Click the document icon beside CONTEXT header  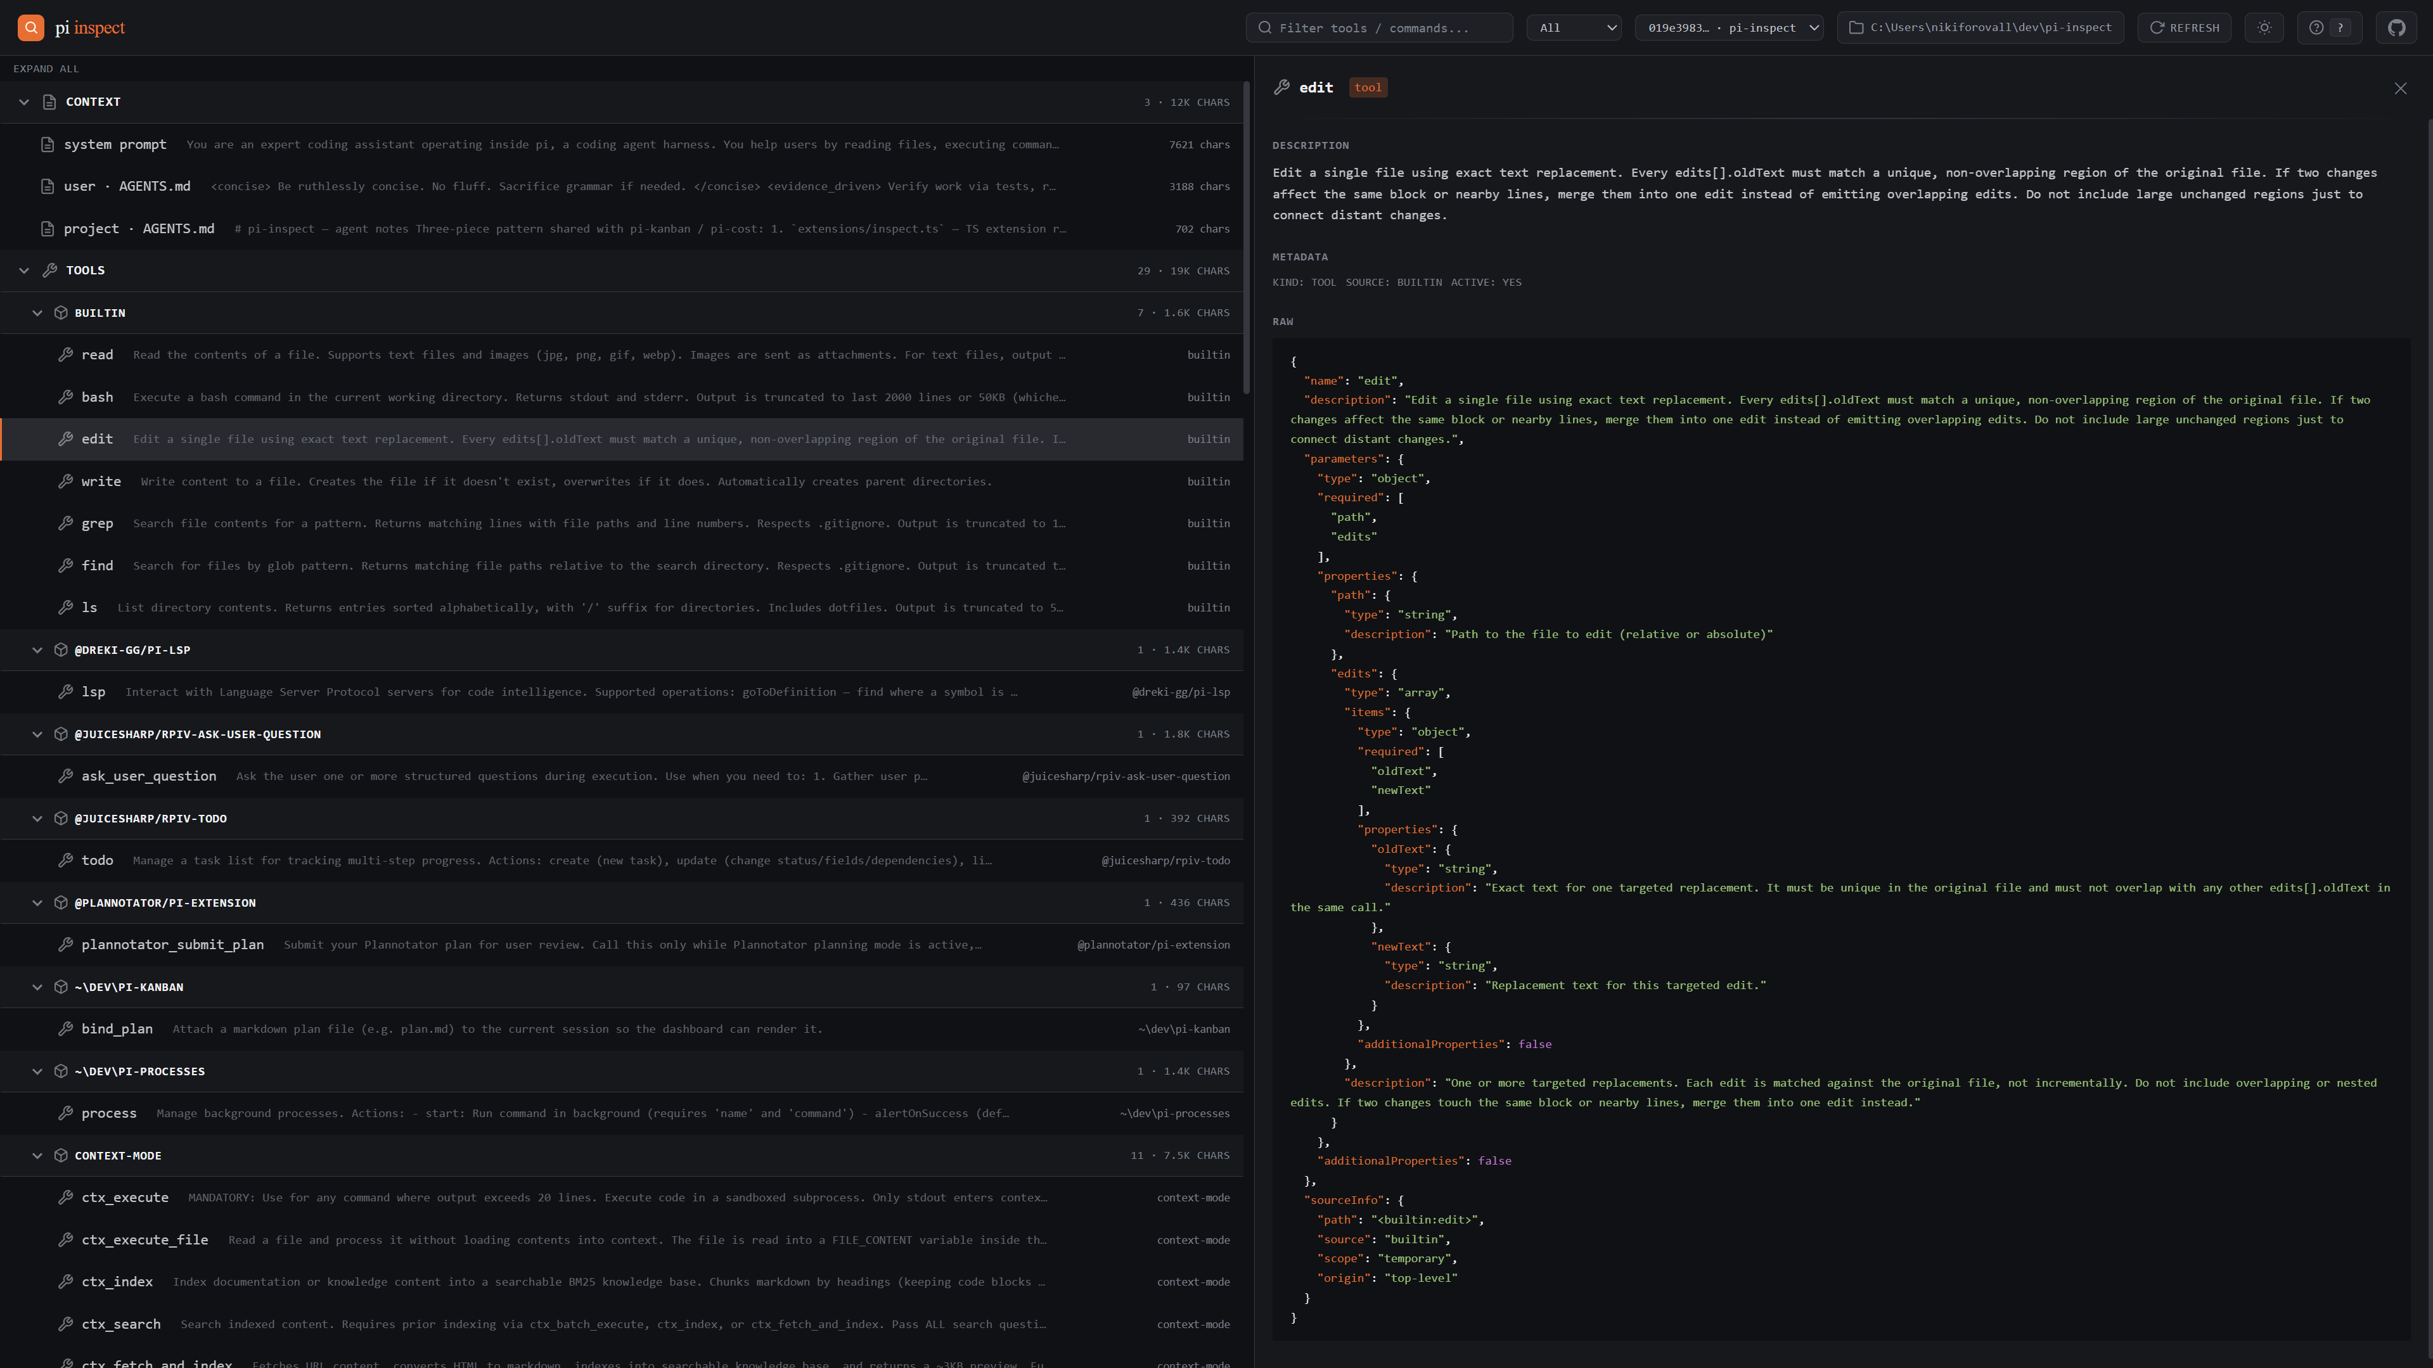click(x=50, y=102)
